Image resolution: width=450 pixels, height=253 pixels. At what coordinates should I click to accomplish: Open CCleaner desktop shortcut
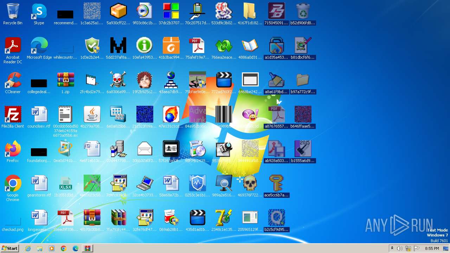(x=13, y=83)
